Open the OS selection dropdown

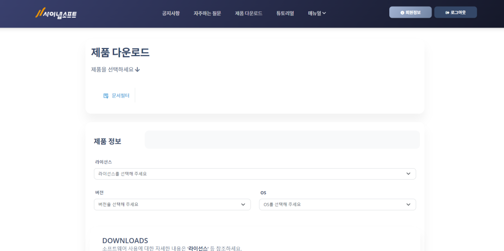338,205
